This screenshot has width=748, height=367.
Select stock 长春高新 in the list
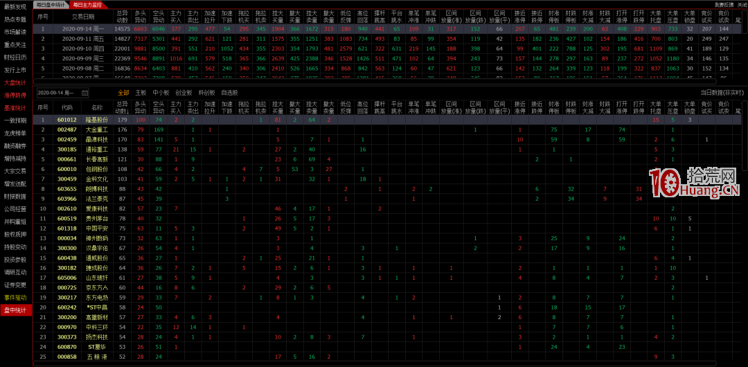(x=387, y=159)
